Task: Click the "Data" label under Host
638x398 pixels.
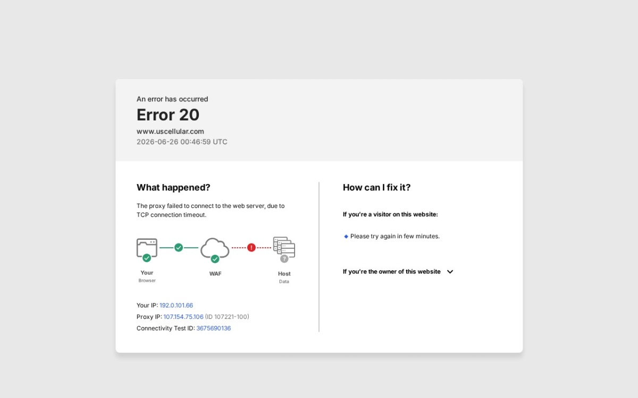Action: click(x=284, y=281)
